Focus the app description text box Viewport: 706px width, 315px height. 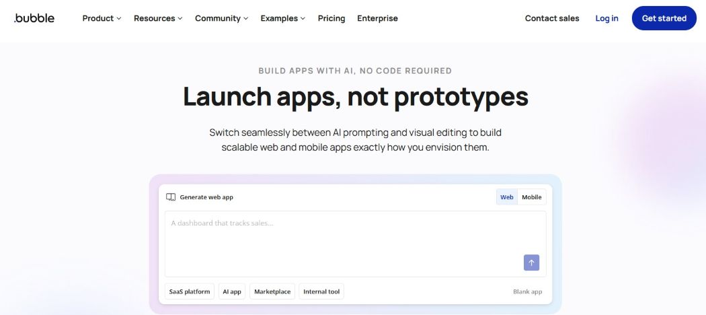pos(355,244)
